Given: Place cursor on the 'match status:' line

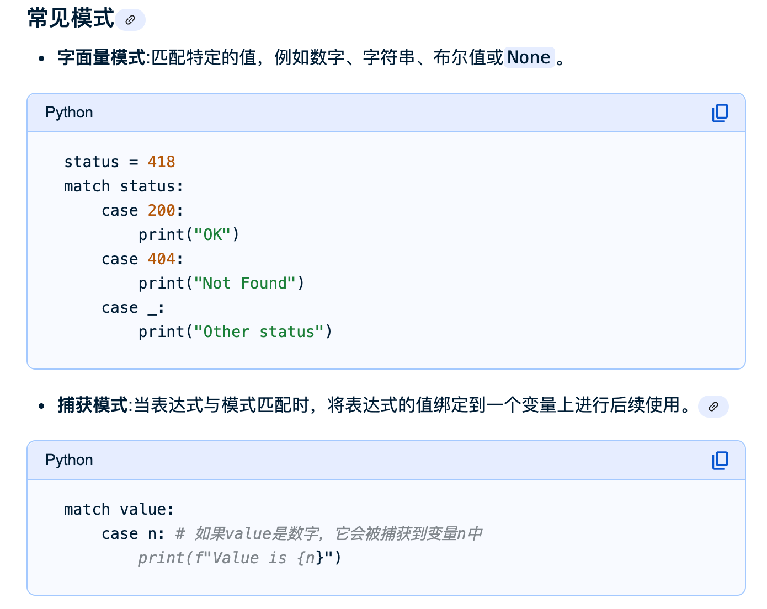Looking at the screenshot, I should pos(123,186).
